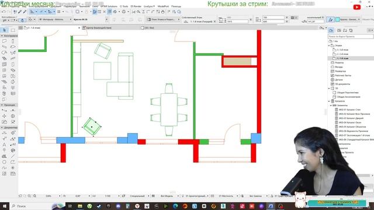This screenshot has height=210, width=374.
Task: Open the layer dropdown 'Интерьер - Мебель'
Action: point(55,19)
